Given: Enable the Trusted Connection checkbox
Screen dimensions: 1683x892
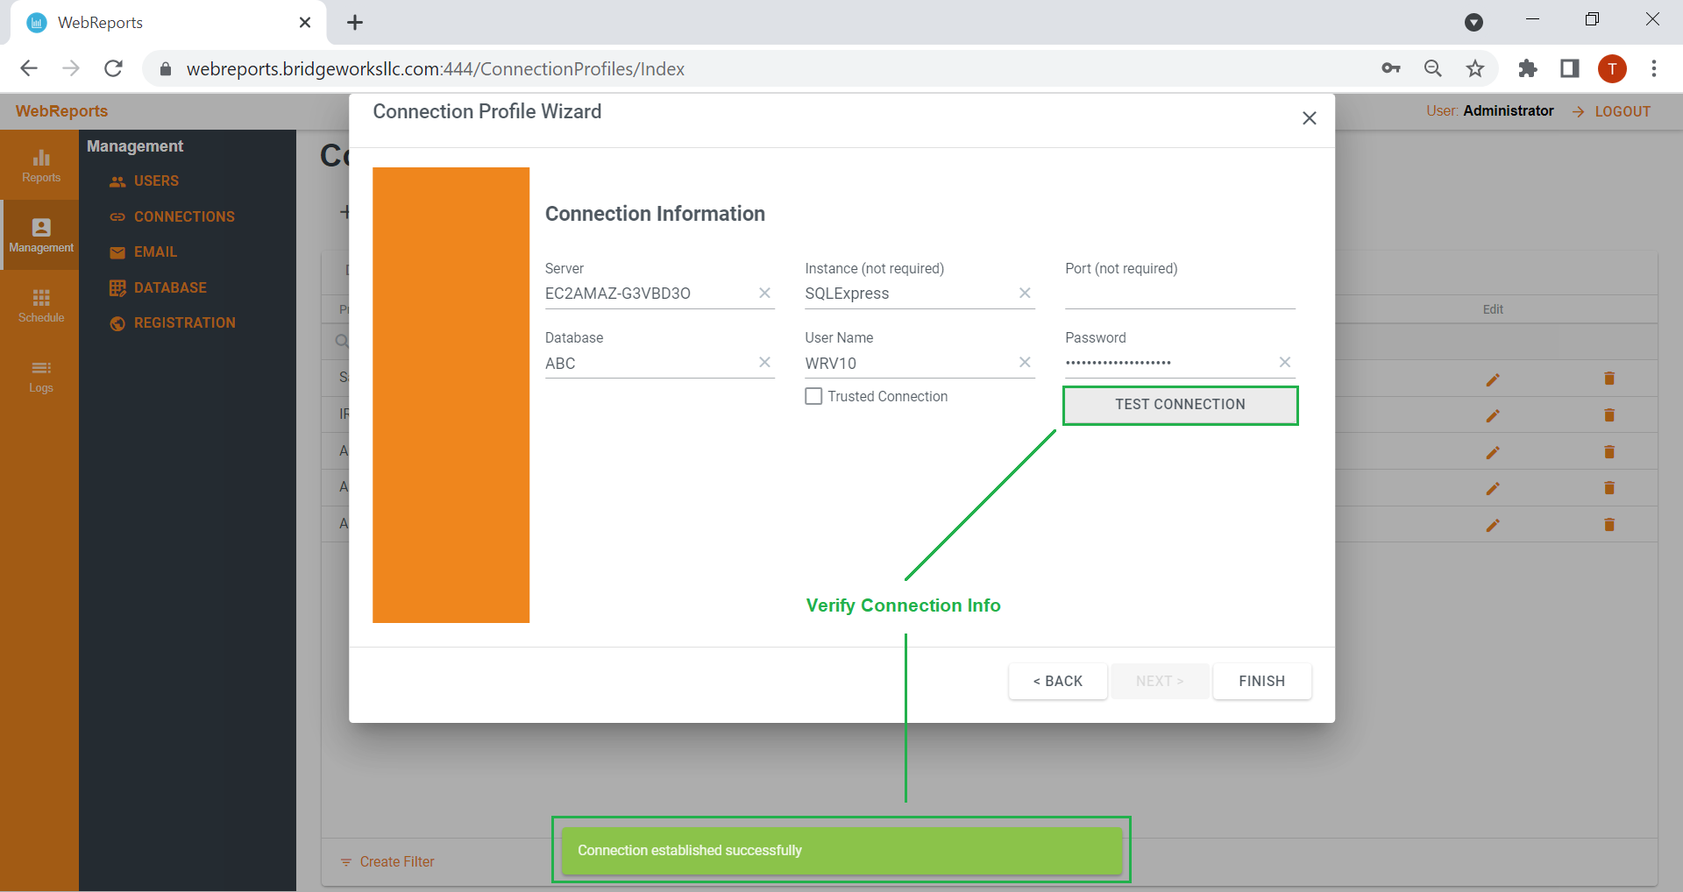Looking at the screenshot, I should point(813,396).
